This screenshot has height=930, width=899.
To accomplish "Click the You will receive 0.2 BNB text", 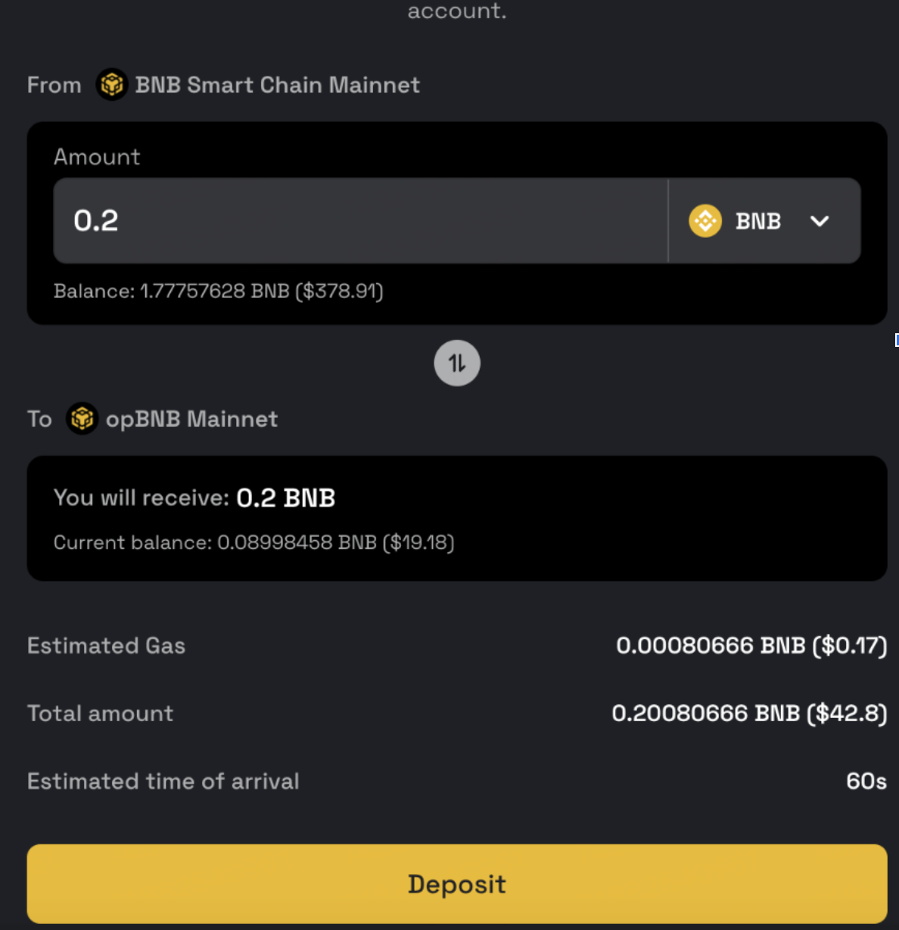I will pos(194,498).
